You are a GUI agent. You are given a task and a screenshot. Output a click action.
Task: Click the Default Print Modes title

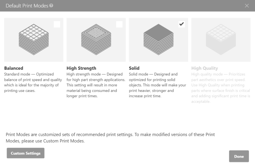pyautogui.click(x=27, y=6)
